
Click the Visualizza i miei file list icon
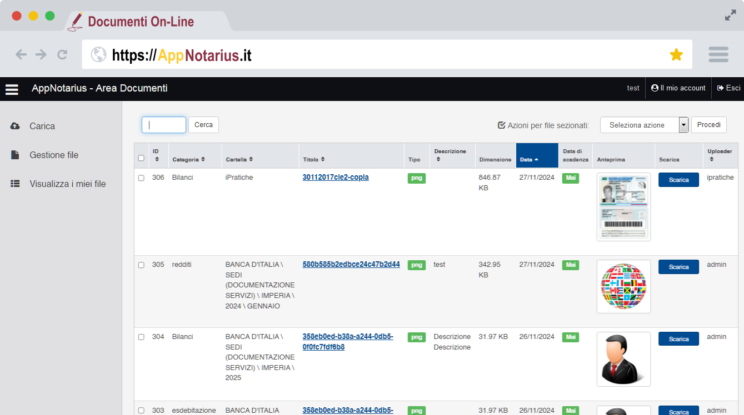click(15, 184)
